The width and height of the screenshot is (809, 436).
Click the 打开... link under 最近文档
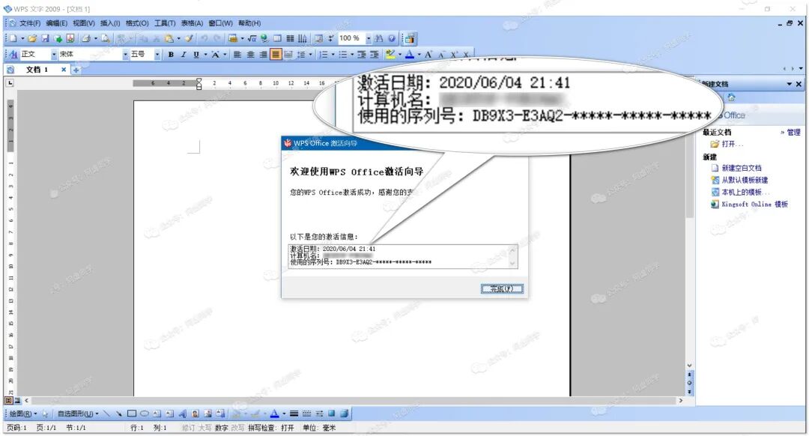(732, 144)
